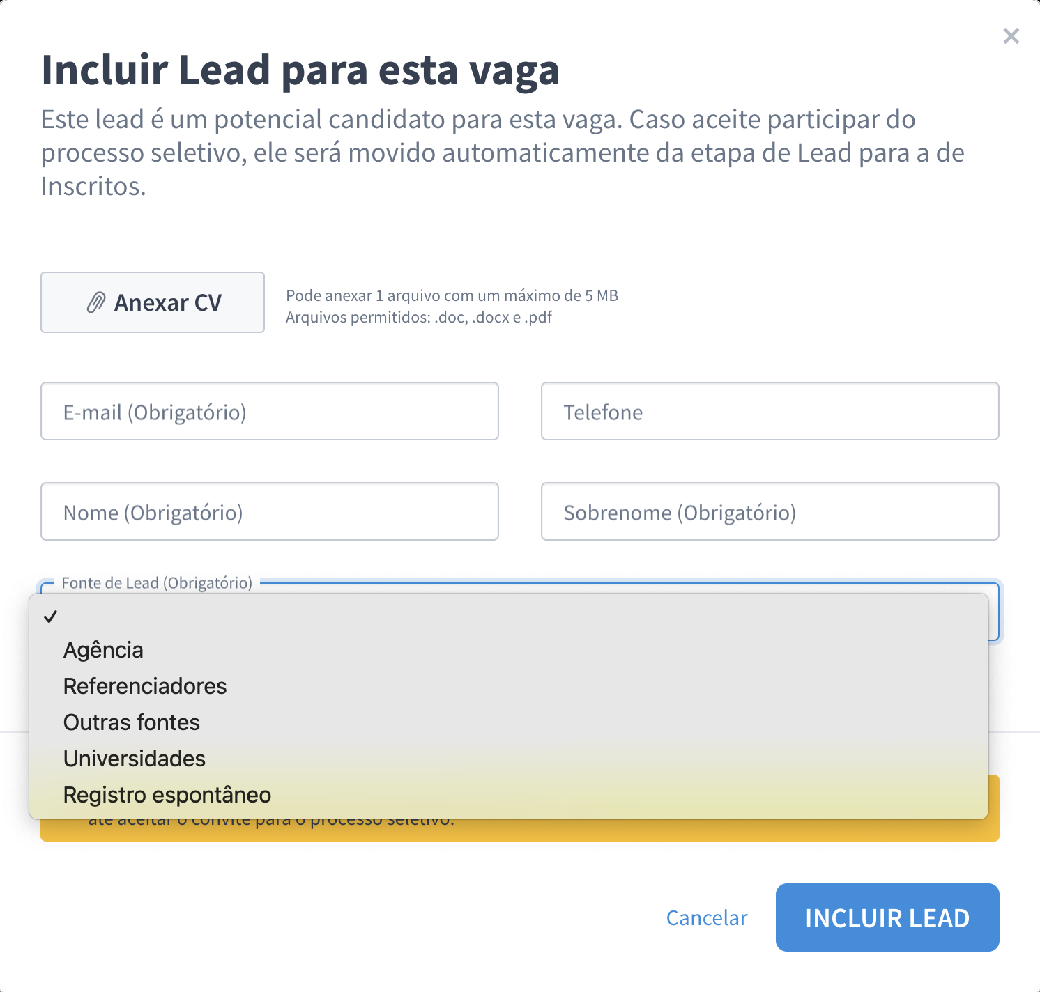Select Agência as the lead source
This screenshot has height=992, width=1040.
(103, 649)
